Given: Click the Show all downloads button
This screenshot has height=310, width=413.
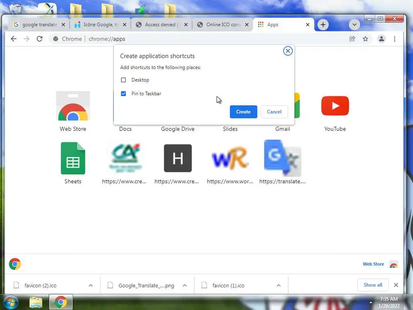Looking at the screenshot, I should tap(373, 285).
